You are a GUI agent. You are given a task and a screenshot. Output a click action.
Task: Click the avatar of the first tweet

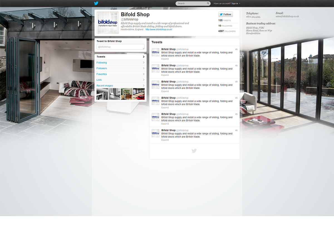(x=156, y=52)
